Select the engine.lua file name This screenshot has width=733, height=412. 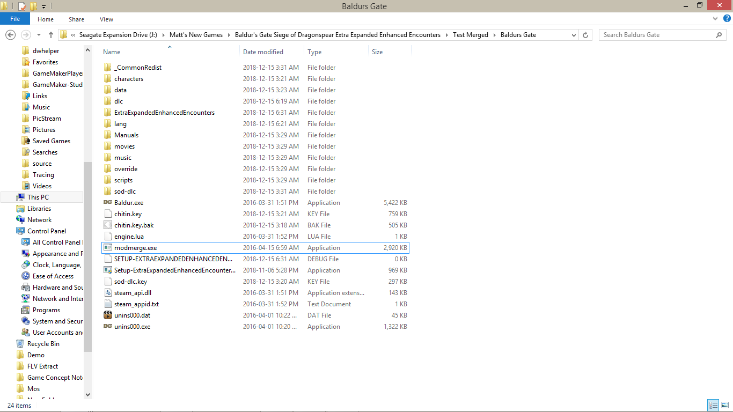[x=129, y=237]
